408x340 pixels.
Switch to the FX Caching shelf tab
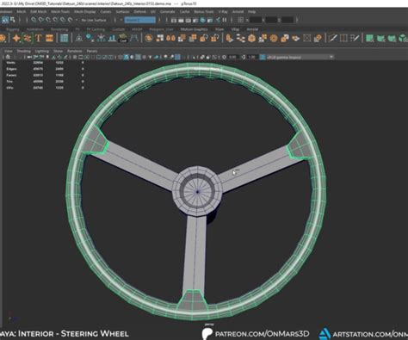click(x=96, y=29)
